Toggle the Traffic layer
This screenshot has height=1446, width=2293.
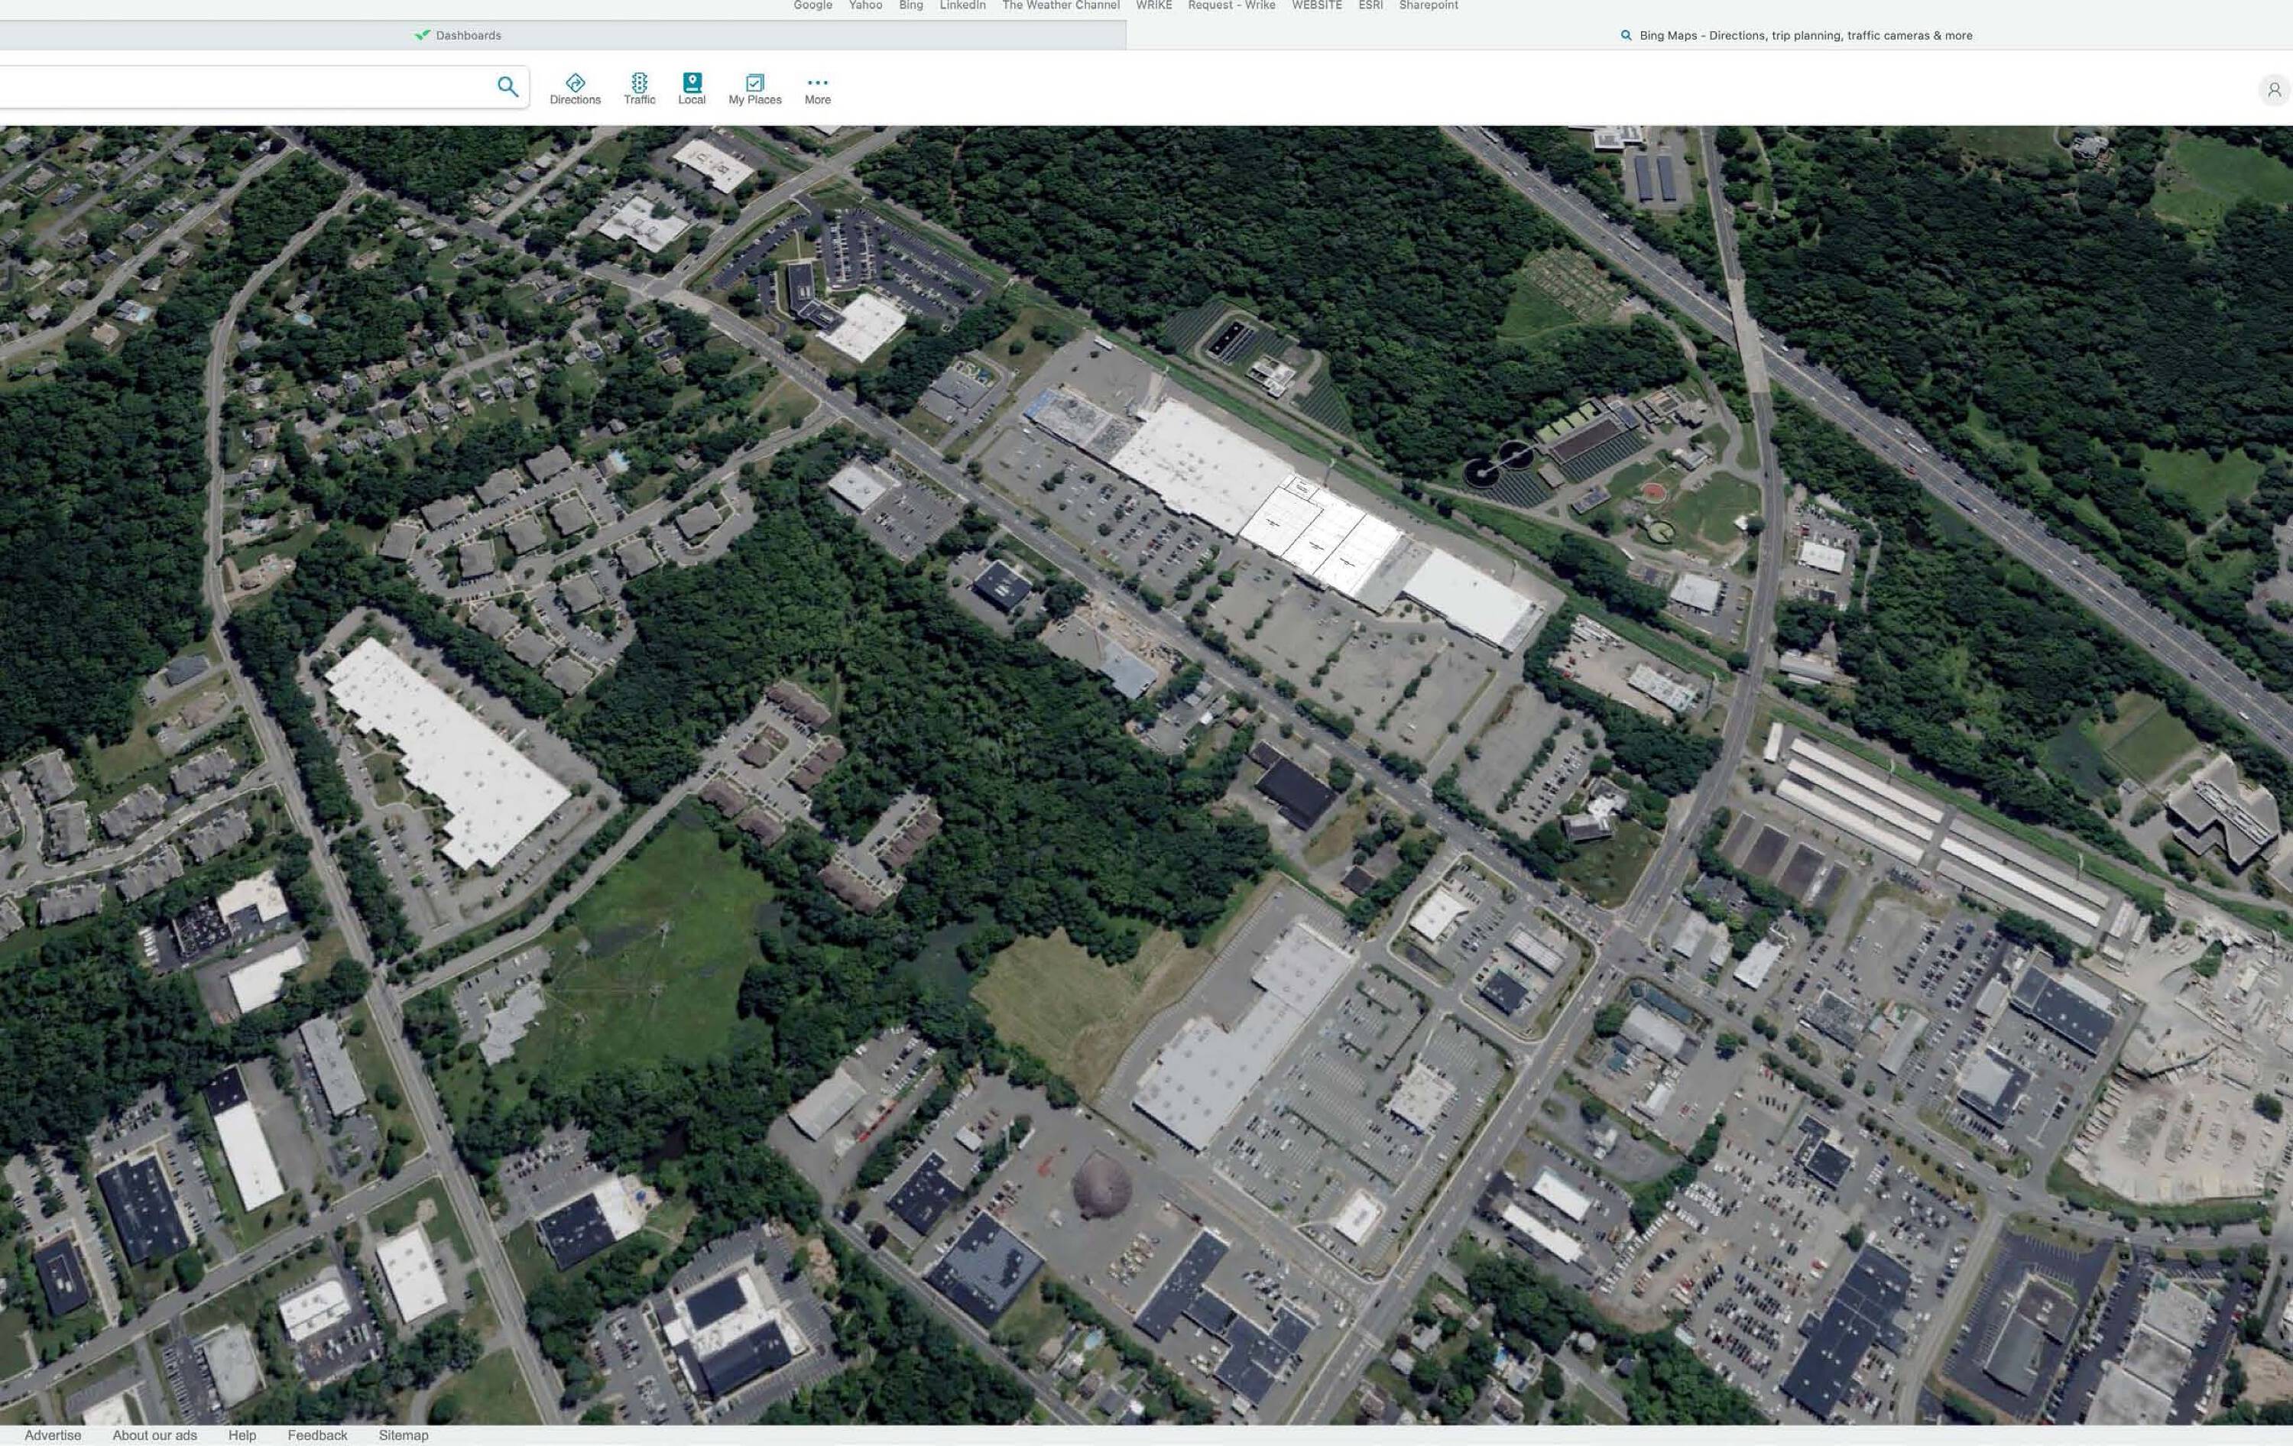coord(639,89)
